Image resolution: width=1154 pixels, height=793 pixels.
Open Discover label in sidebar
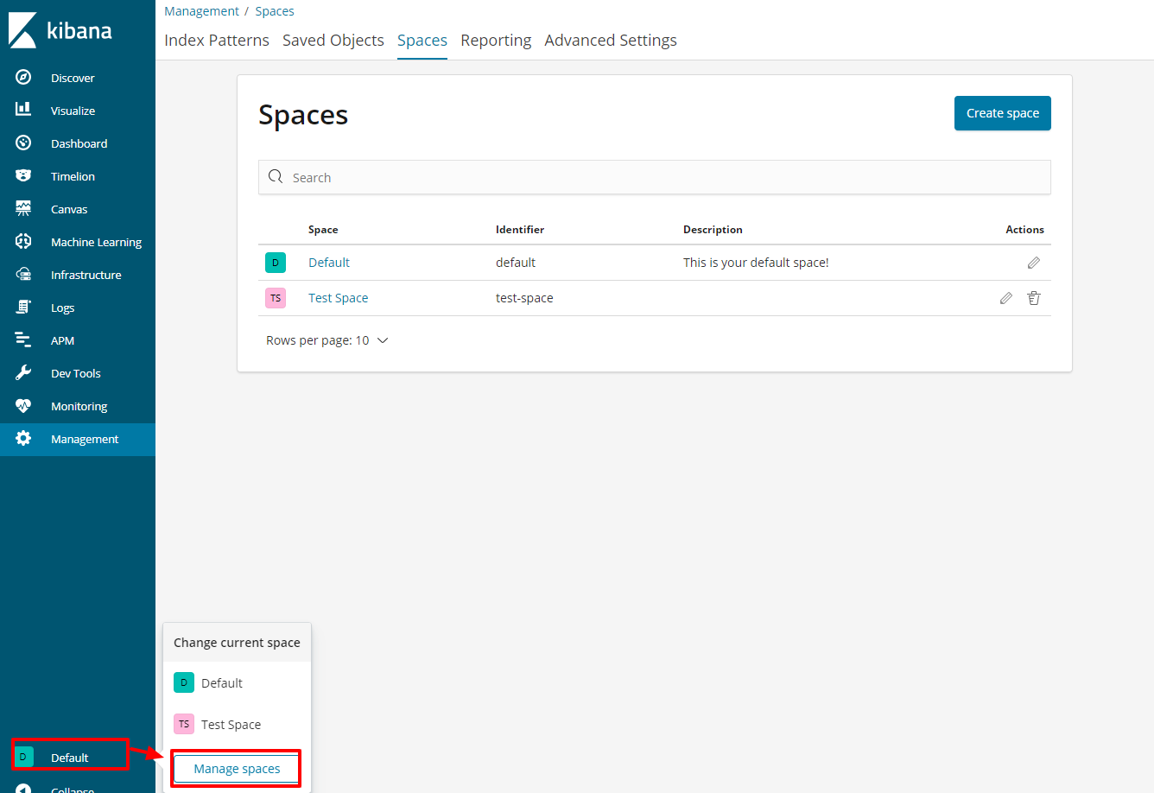[73, 78]
